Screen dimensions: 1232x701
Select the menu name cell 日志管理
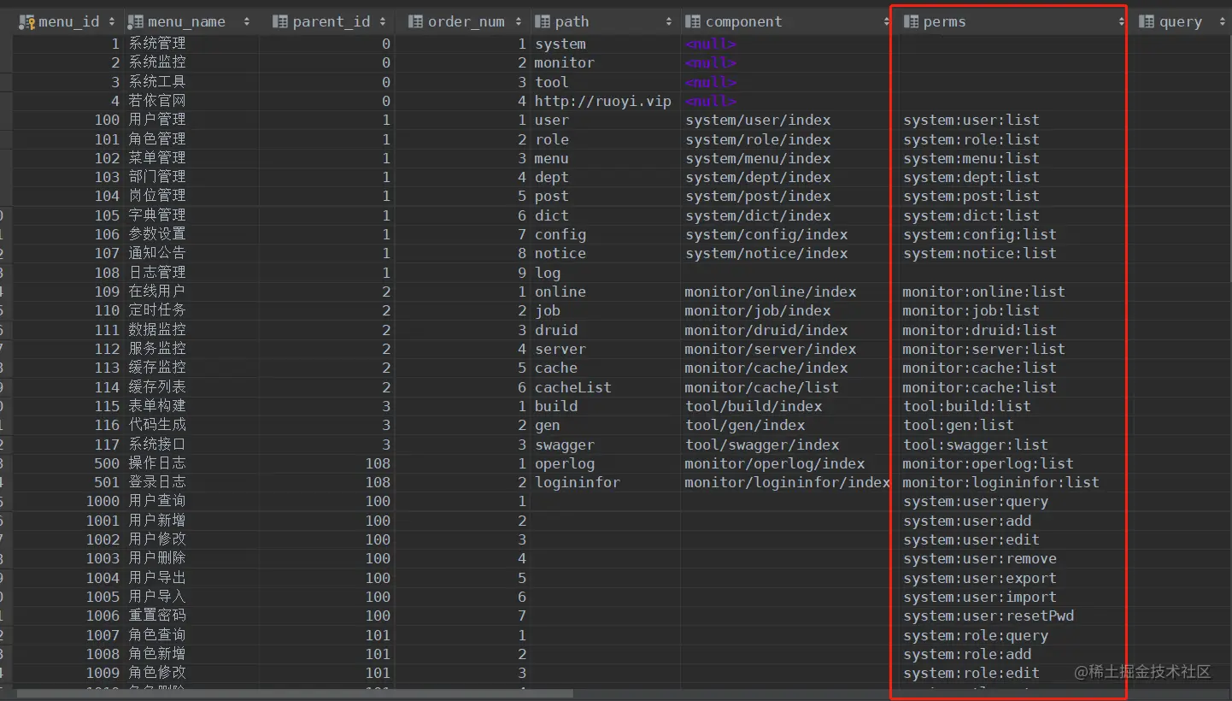tap(157, 273)
